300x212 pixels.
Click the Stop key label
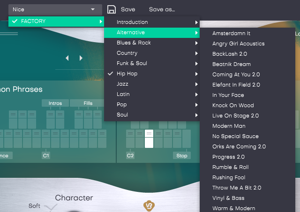point(181,156)
